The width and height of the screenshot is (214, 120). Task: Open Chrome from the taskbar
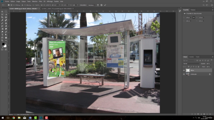pyautogui.click(x=14, y=118)
